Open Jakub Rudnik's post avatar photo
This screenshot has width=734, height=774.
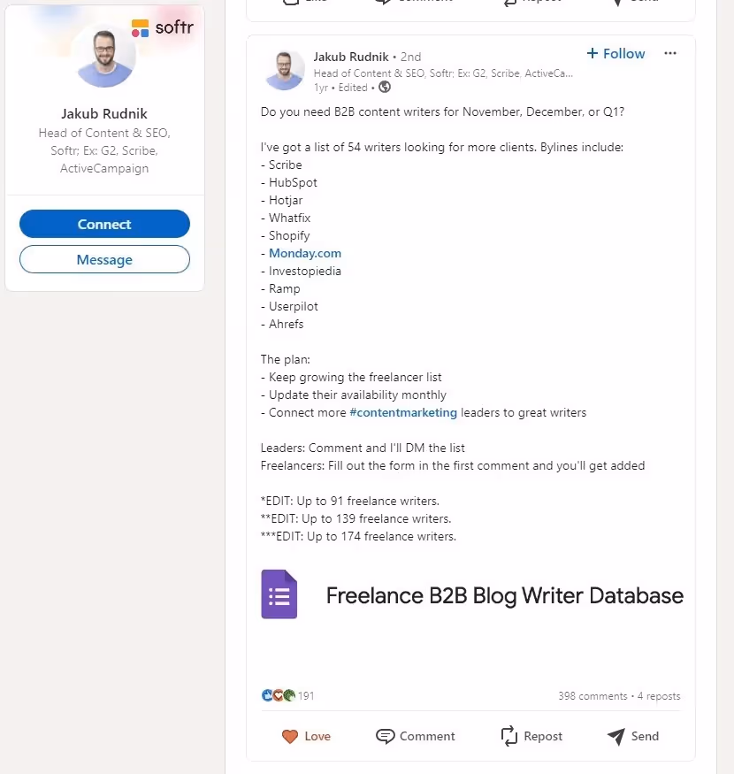point(285,71)
